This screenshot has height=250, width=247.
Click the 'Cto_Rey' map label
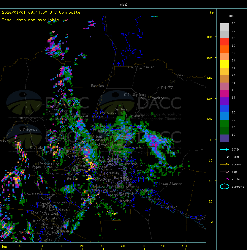pyautogui.click(x=51, y=195)
